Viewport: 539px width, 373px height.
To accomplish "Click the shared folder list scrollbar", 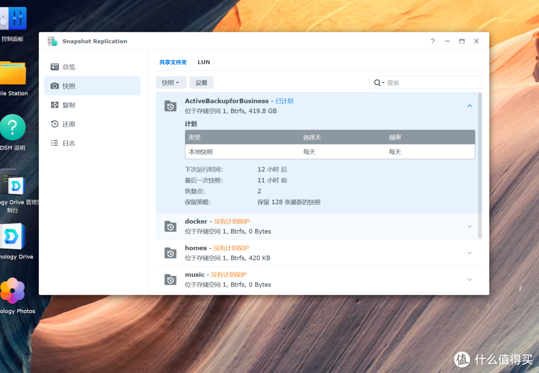I will pyautogui.click(x=480, y=164).
